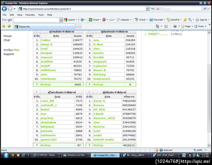Viewport: 212px width, 165px height.
Task: Open the View menu
Action: pyautogui.click(x=19, y=15)
